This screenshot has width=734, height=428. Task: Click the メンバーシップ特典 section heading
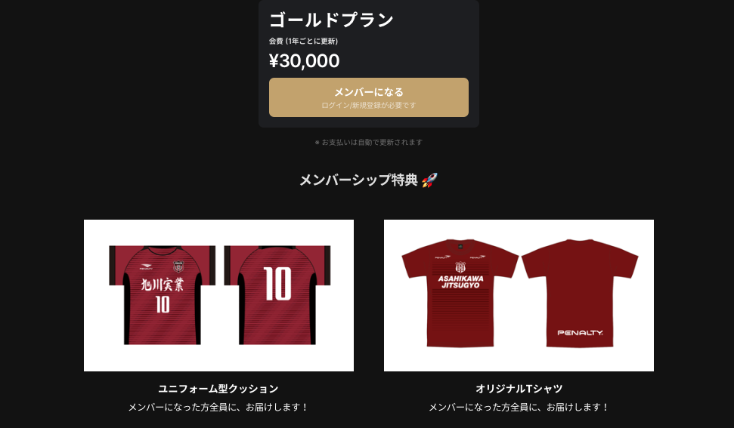tap(358, 180)
